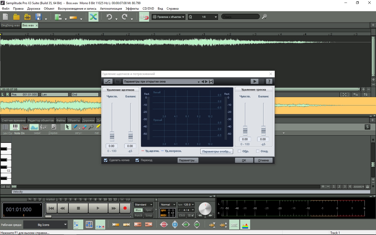Click the 'Параметры...' button

(188, 160)
